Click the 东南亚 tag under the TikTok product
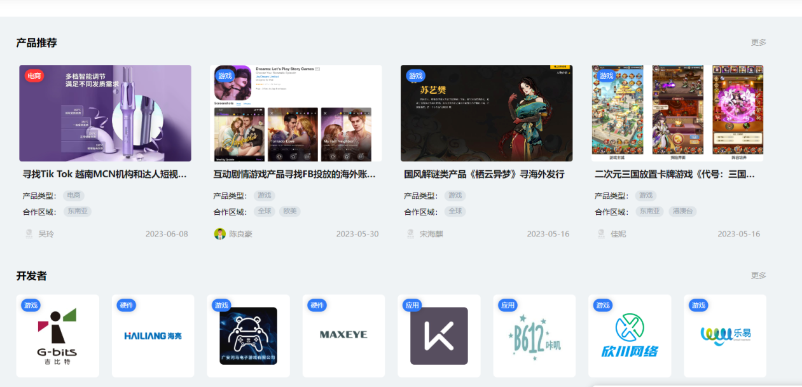The width and height of the screenshot is (802, 387). 78,212
